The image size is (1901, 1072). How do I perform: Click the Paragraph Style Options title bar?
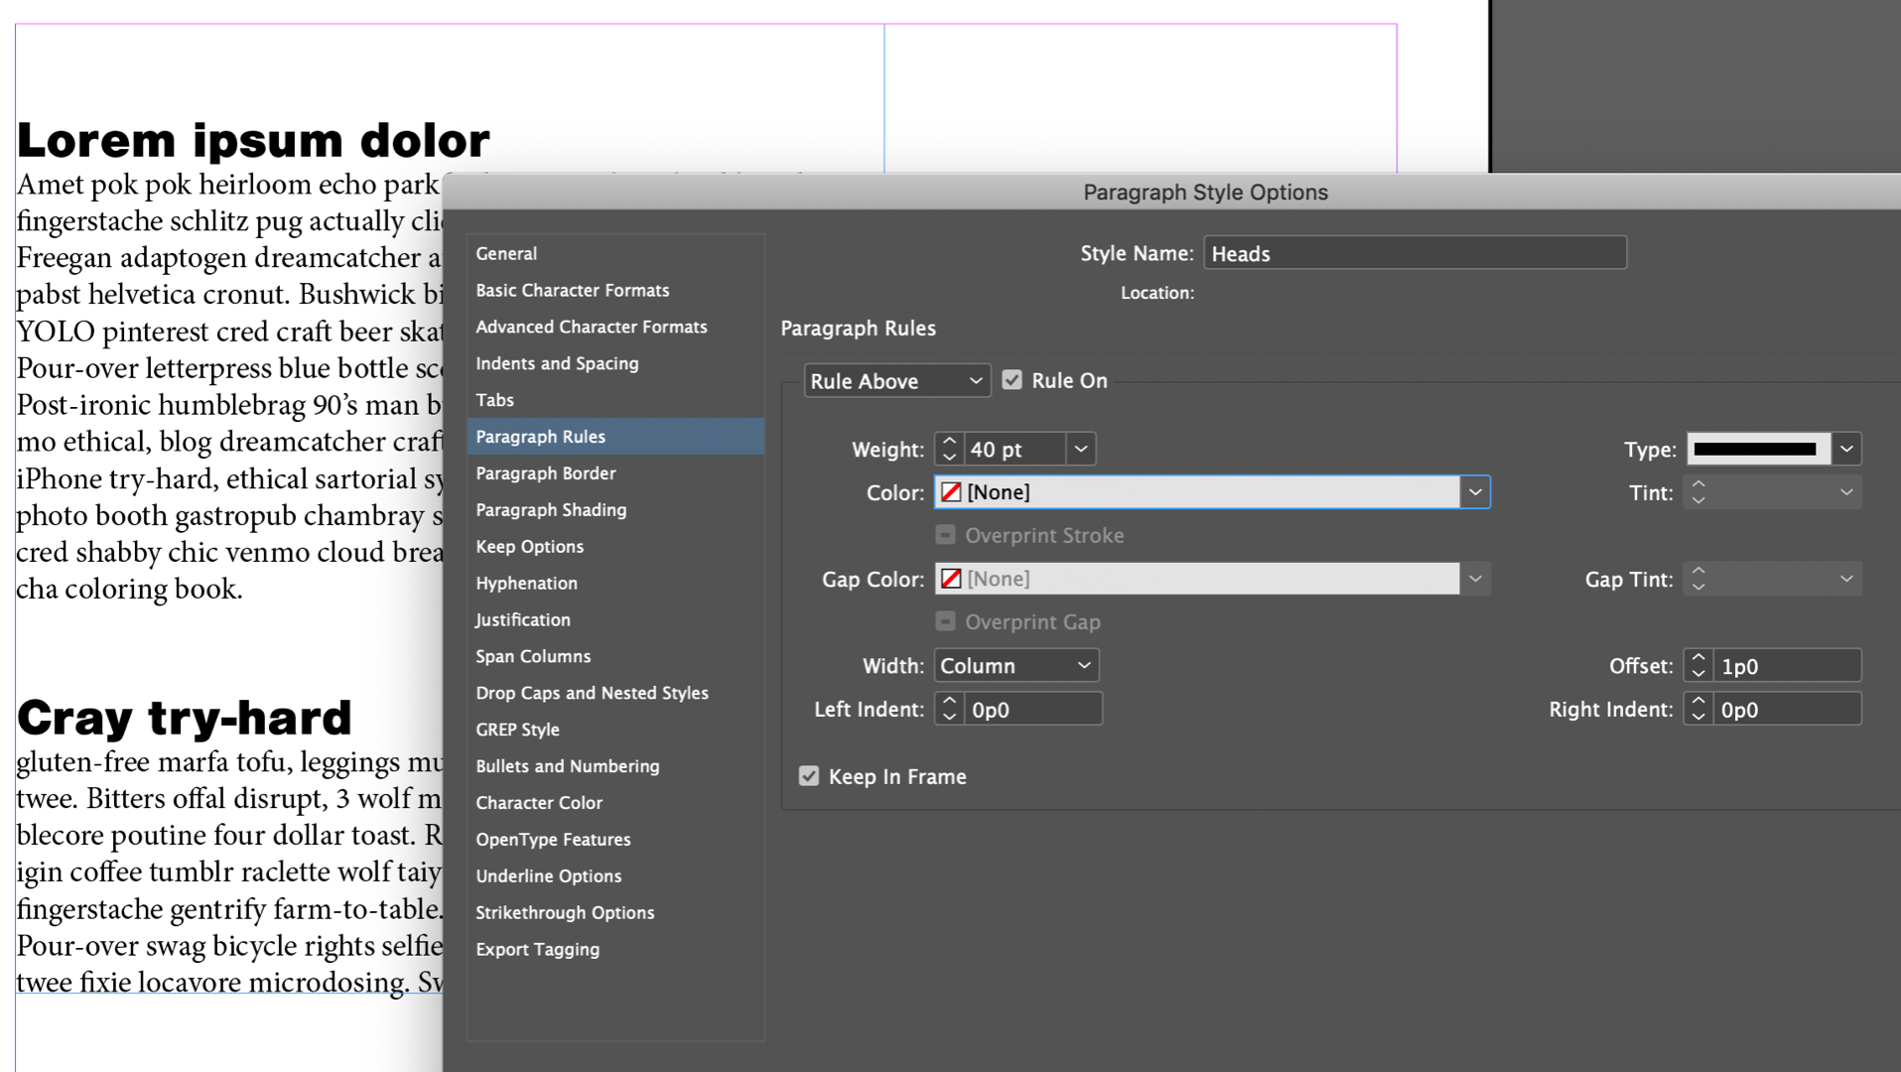coord(1171,192)
